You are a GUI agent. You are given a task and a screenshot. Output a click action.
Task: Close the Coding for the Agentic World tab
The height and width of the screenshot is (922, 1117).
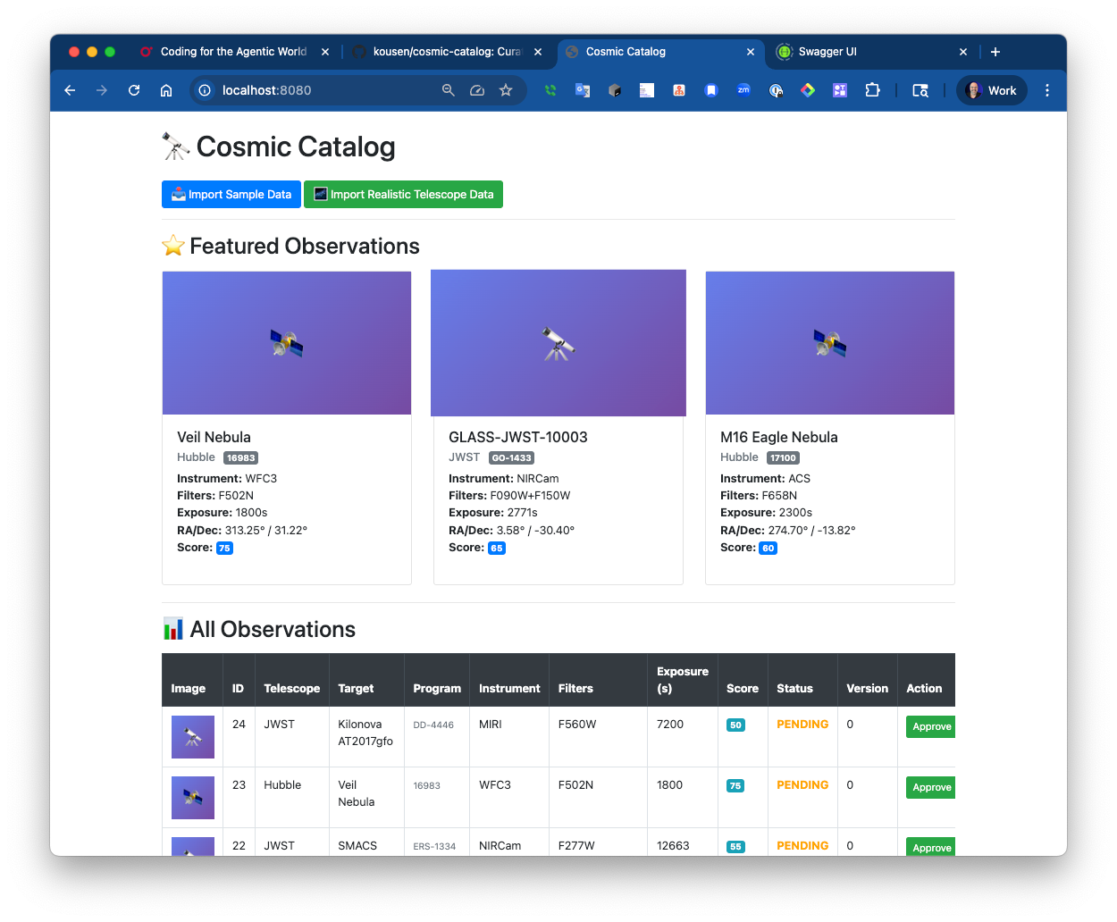click(325, 52)
